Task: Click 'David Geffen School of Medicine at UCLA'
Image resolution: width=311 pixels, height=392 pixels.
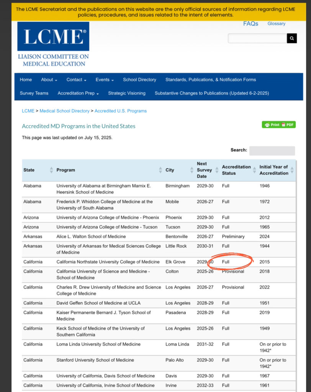Action: (98, 303)
